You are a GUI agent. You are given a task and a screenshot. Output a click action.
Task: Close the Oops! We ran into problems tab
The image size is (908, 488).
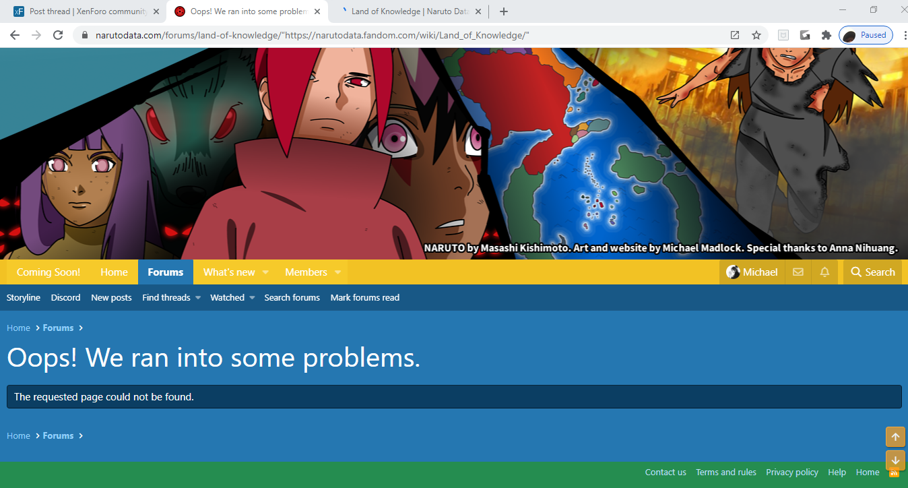pyautogui.click(x=317, y=11)
